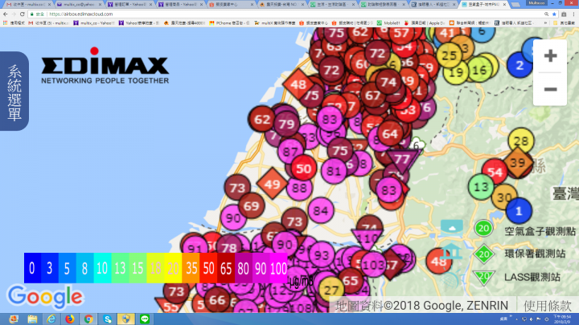This screenshot has width=579, height=325.
Task: Click the red circle marker reading 57
Action: (401, 35)
